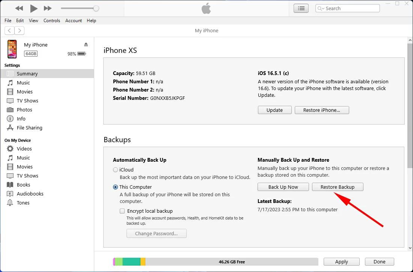Open the File menu
Image resolution: width=413 pixels, height=272 pixels.
[x=8, y=21]
